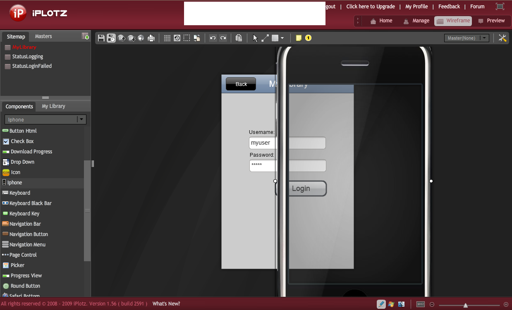Go to the Home section
The width and height of the screenshot is (512, 310).
(x=381, y=21)
